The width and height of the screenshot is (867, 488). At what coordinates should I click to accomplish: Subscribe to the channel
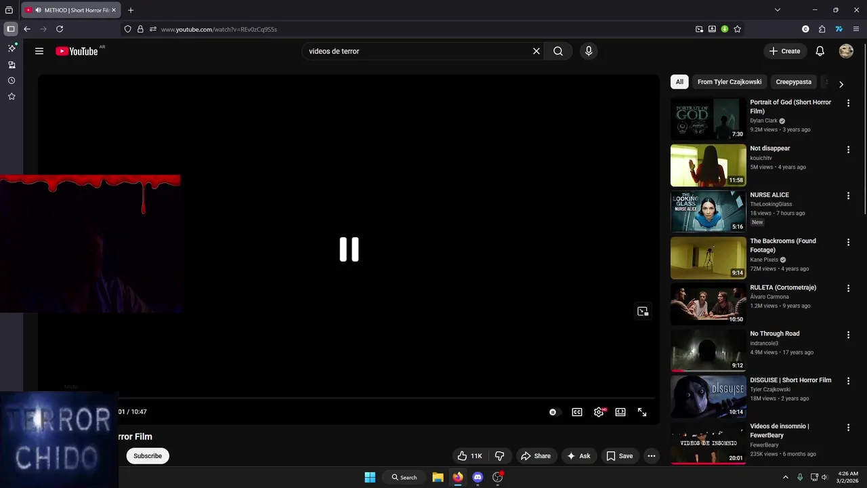[148, 456]
